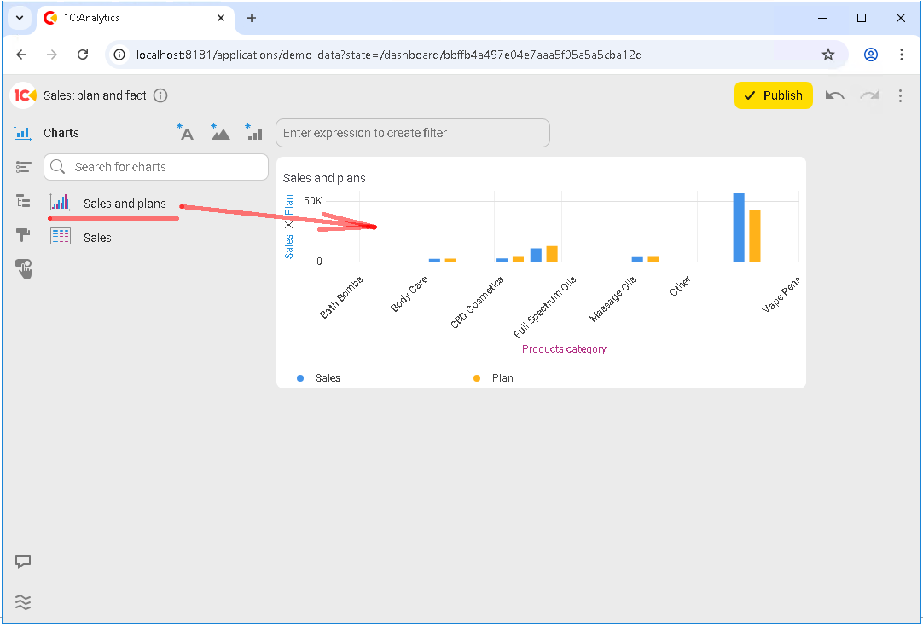Image resolution: width=923 pixels, height=627 pixels.
Task: Open the dashboard three-dot menu
Action: tap(900, 95)
